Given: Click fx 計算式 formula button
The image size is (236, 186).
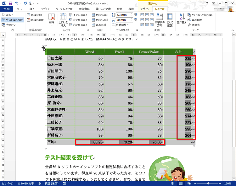Looking at the screenshot, I should click(x=194, y=25).
